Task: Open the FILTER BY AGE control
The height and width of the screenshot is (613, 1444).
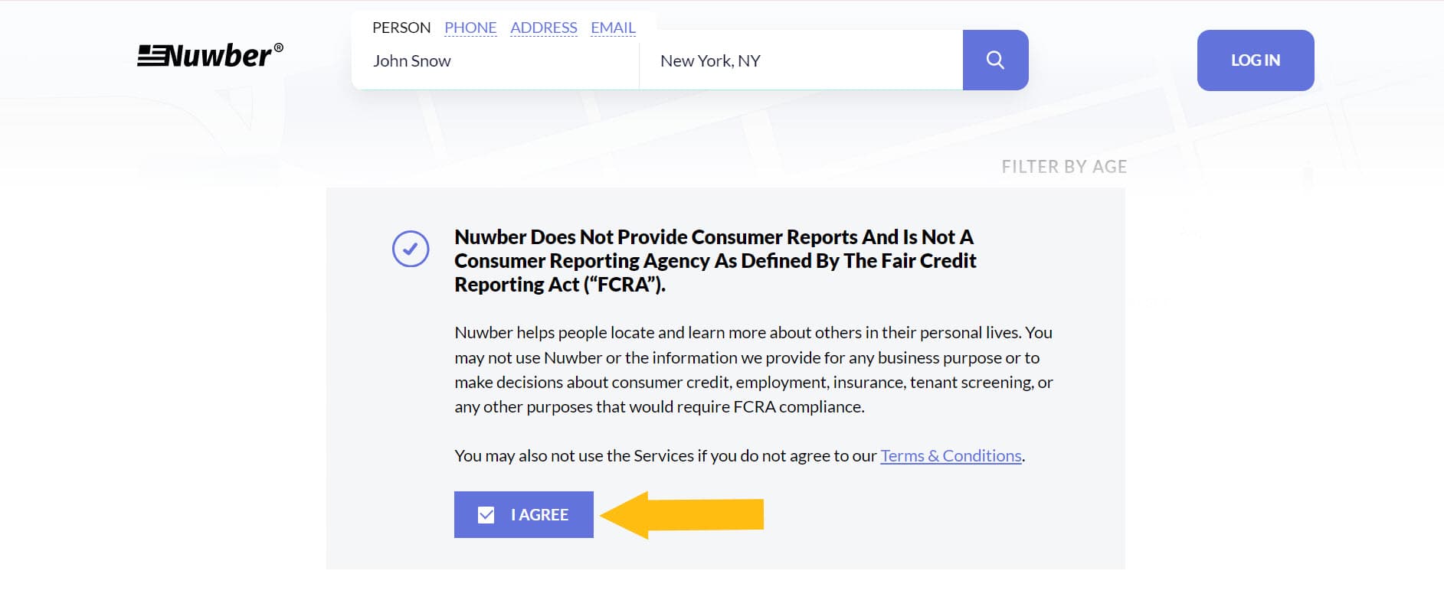Action: [x=1063, y=166]
